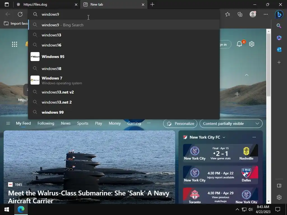
Task: Open Walrus-Class Submarine article headline
Action: coord(89,197)
